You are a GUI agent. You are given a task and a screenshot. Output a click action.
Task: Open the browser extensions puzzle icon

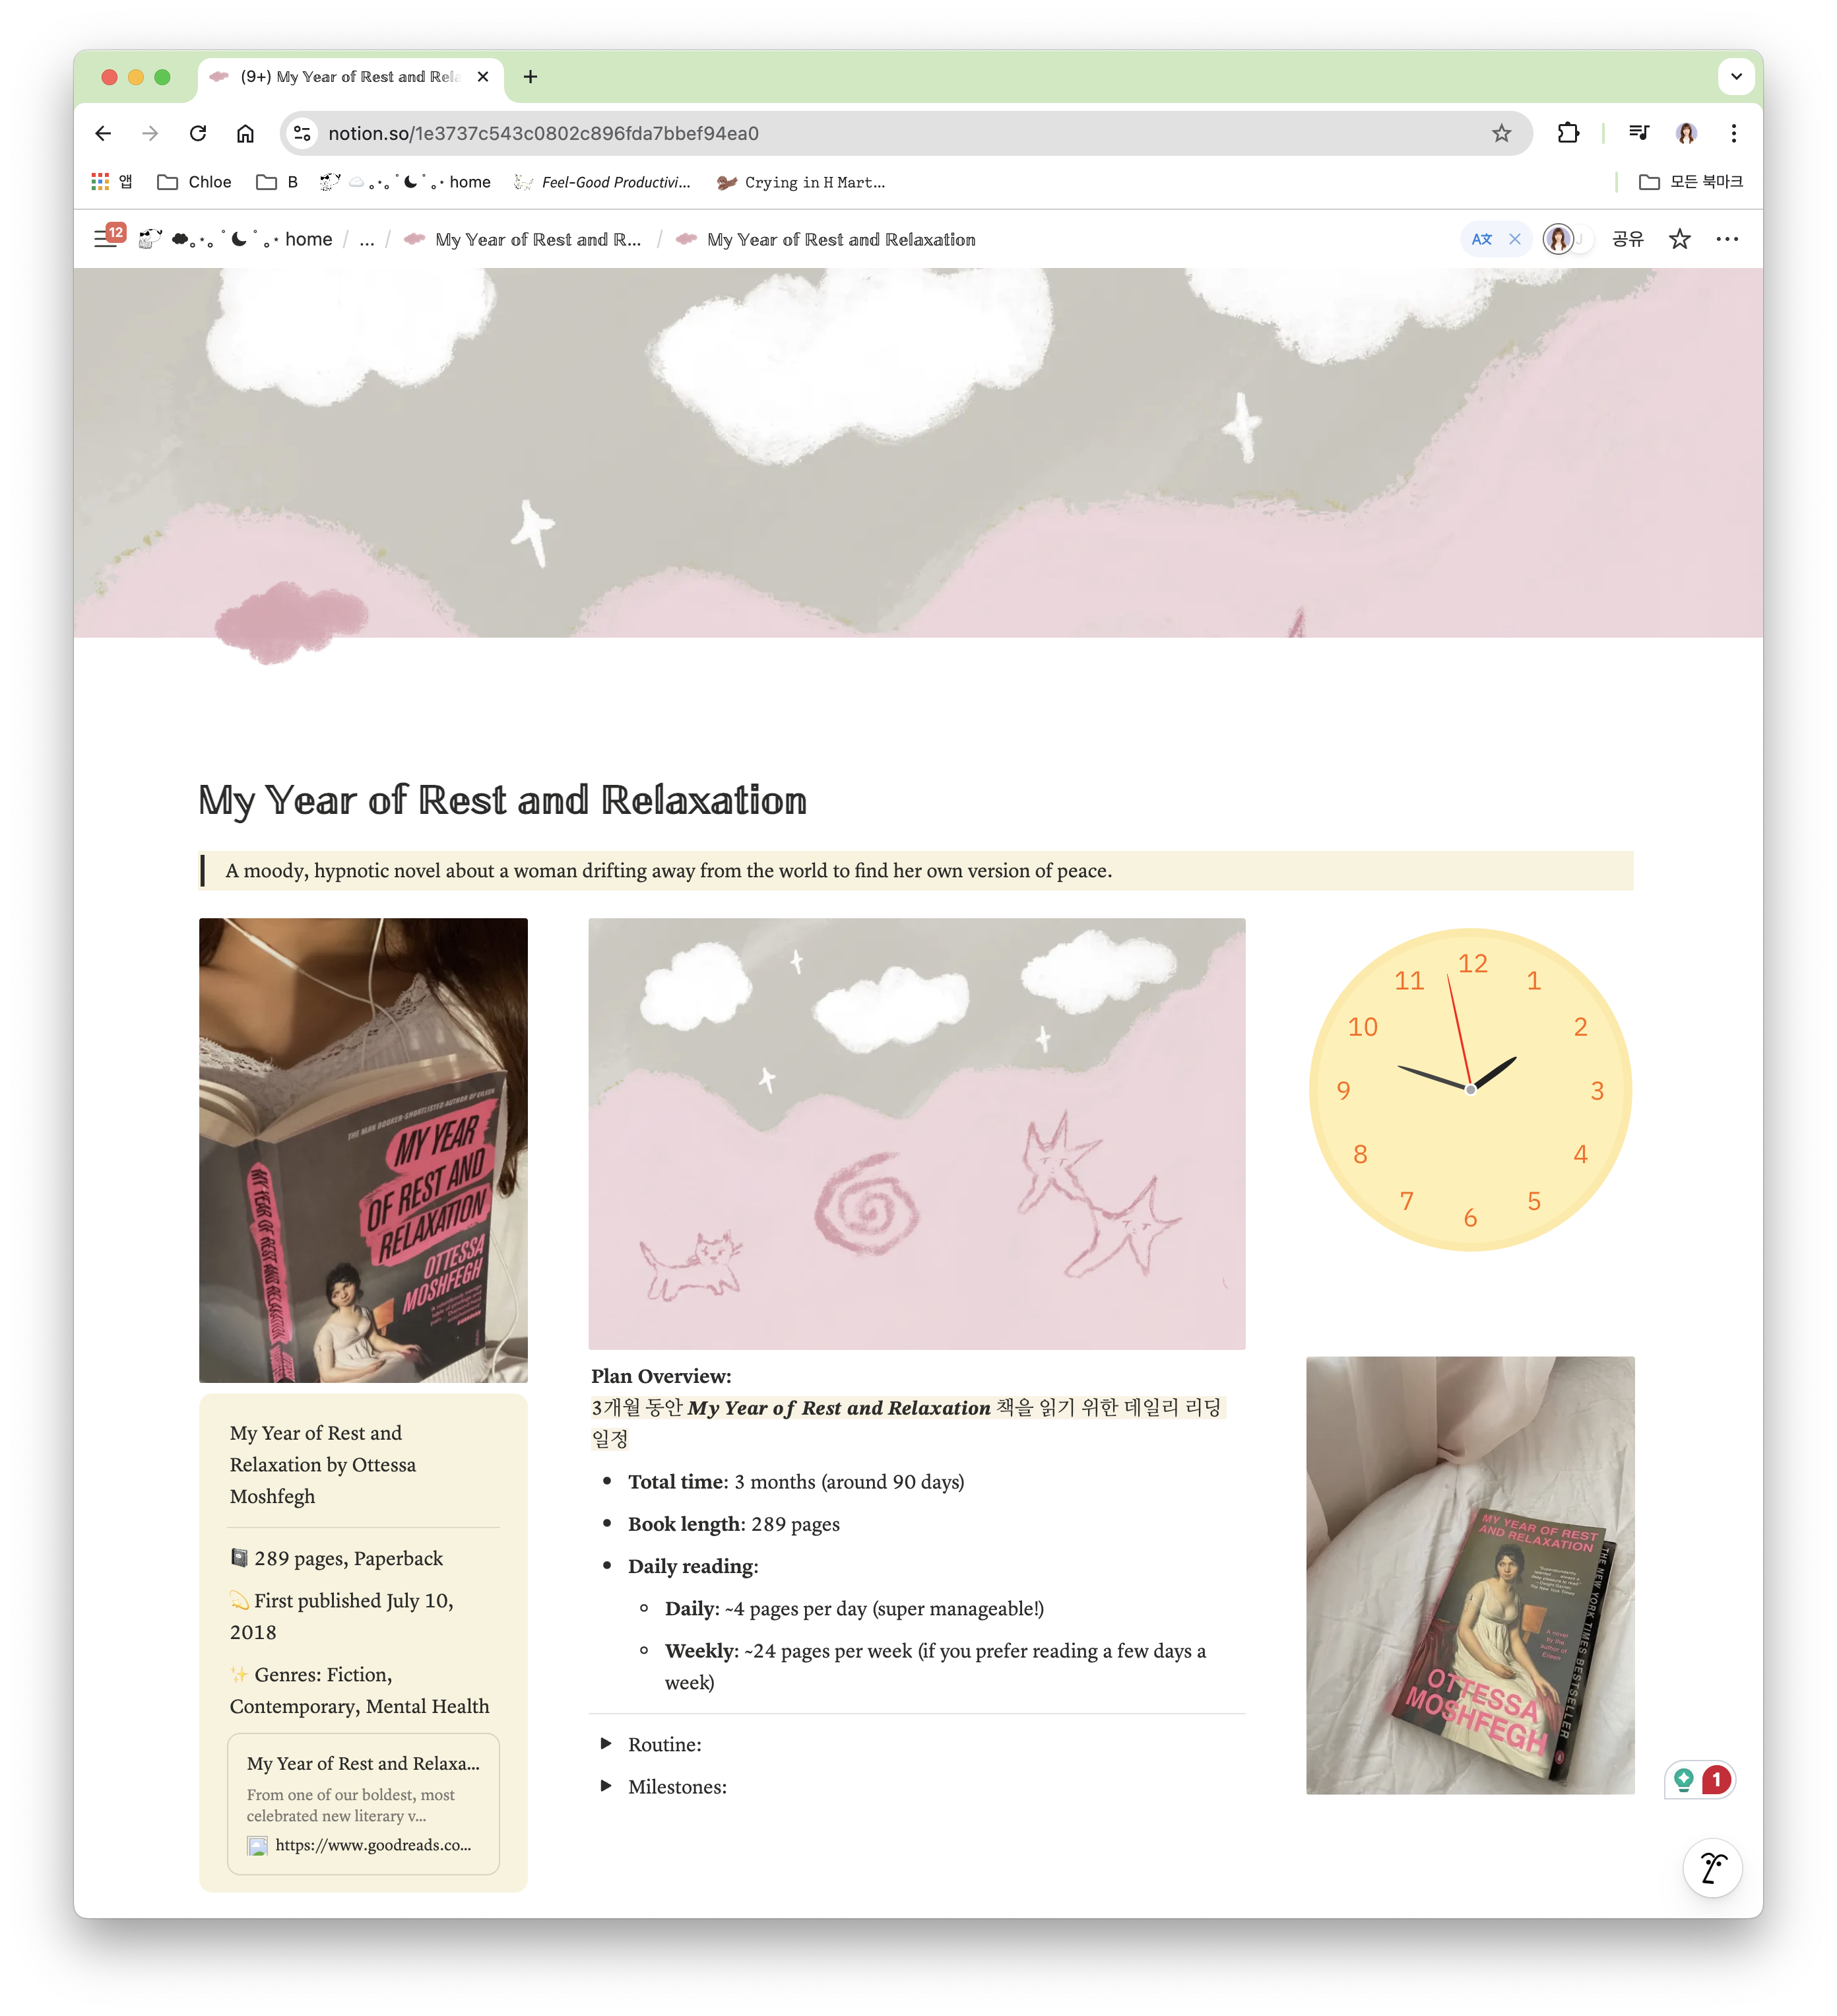[x=1568, y=133]
